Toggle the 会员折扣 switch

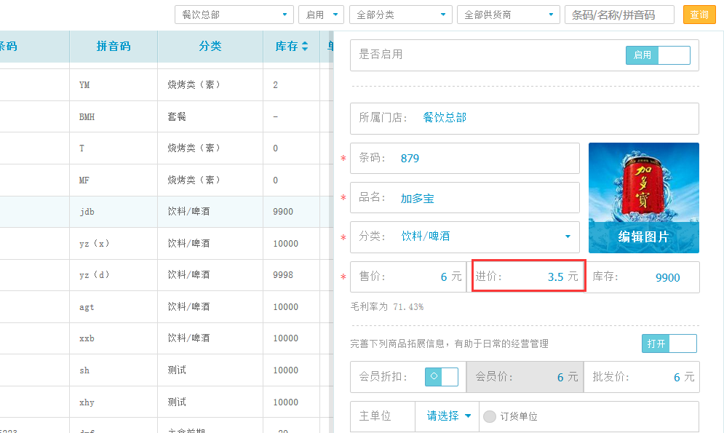(442, 377)
